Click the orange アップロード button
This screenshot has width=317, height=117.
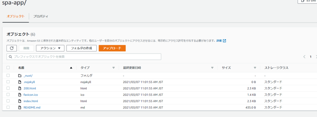point(112,48)
